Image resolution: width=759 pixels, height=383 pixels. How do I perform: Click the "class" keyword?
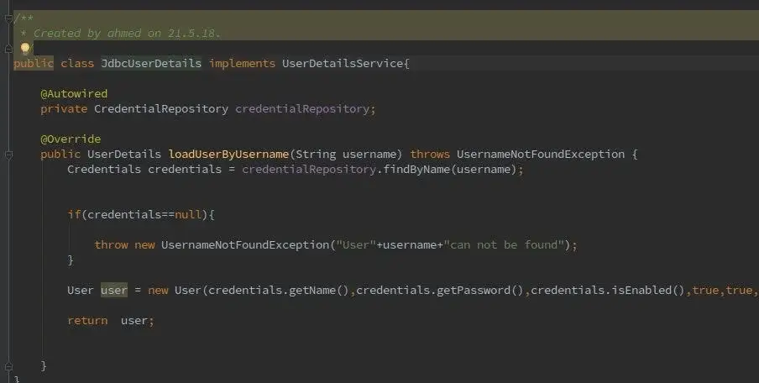click(x=77, y=64)
